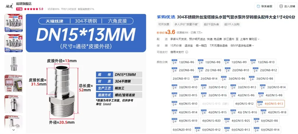
Task: Choose option 1分DN6-Φ10
Action: (263, 62)
